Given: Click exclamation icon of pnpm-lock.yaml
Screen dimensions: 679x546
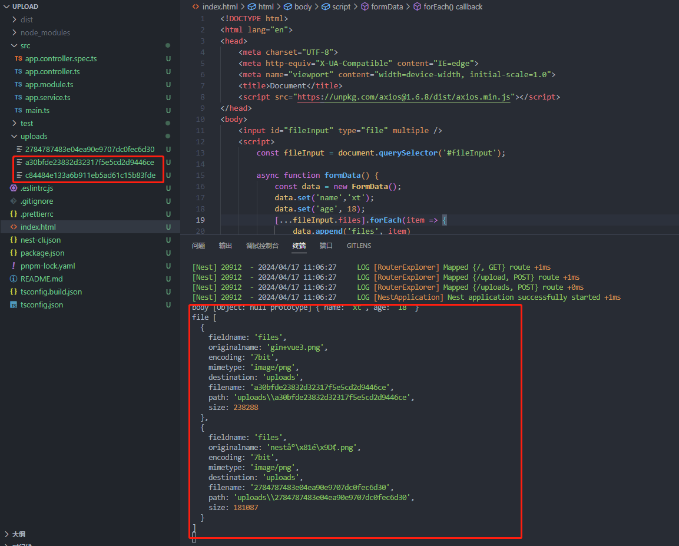Looking at the screenshot, I should tap(14, 266).
